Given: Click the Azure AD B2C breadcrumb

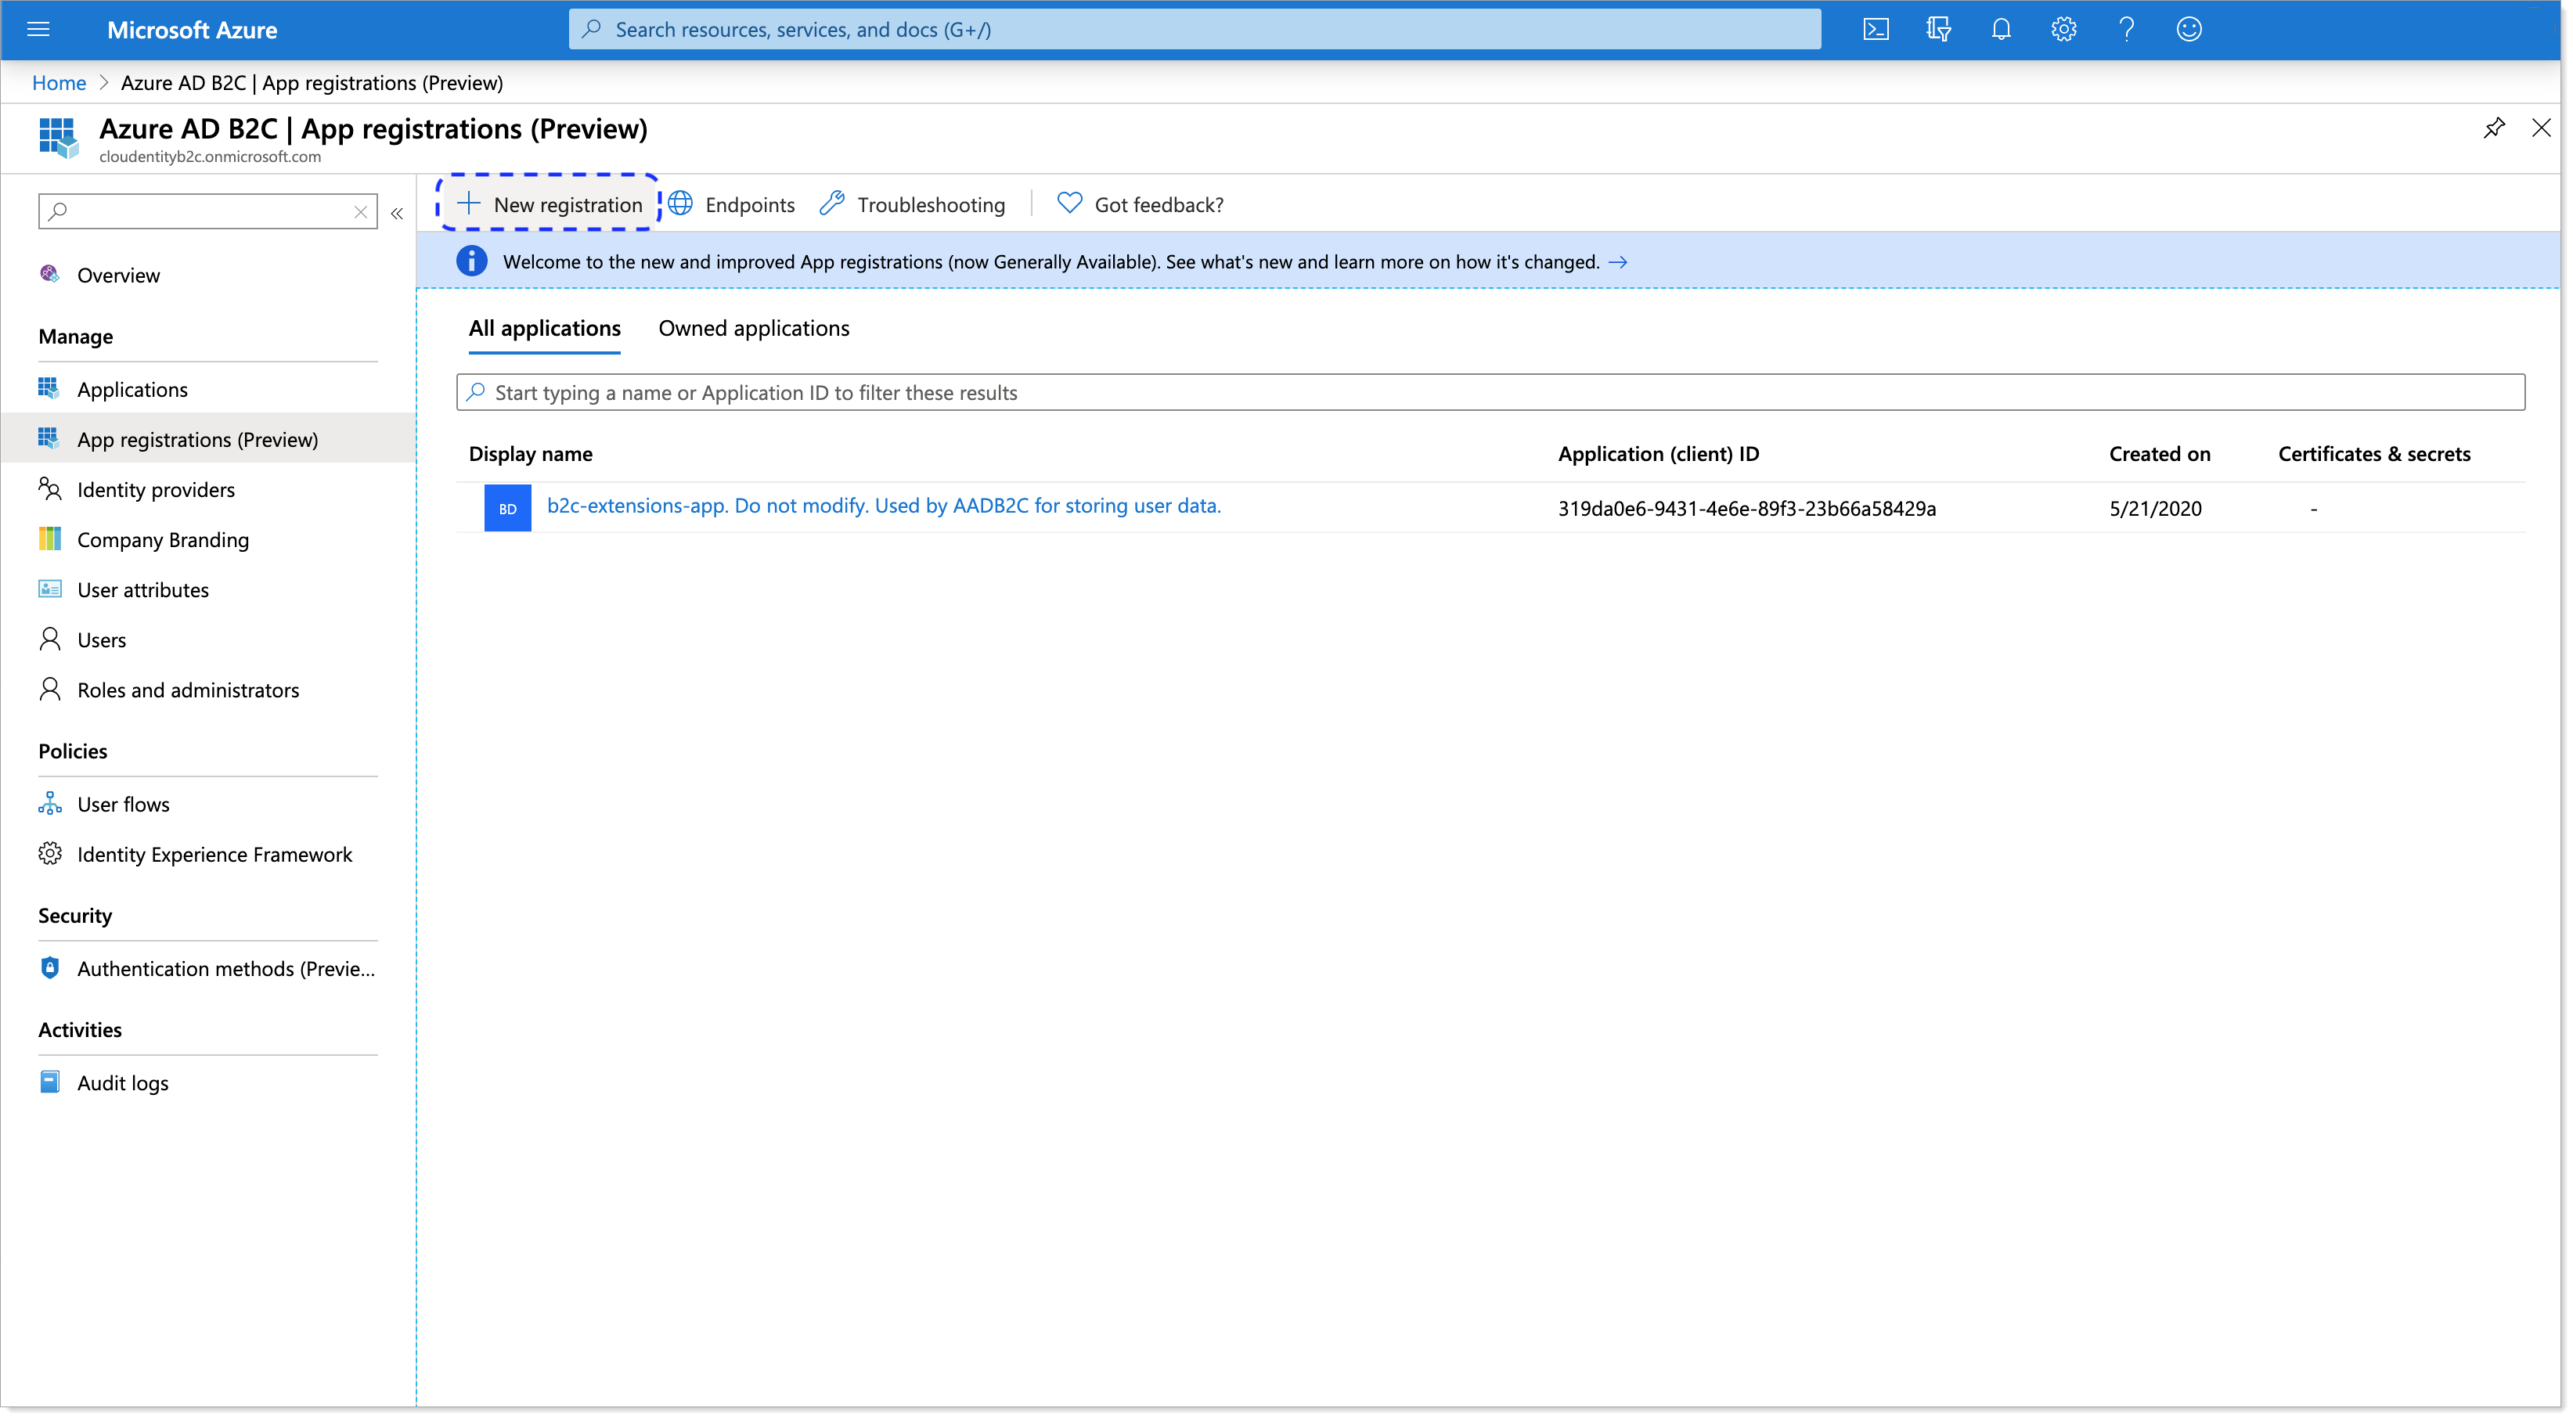Looking at the screenshot, I should click(x=312, y=83).
